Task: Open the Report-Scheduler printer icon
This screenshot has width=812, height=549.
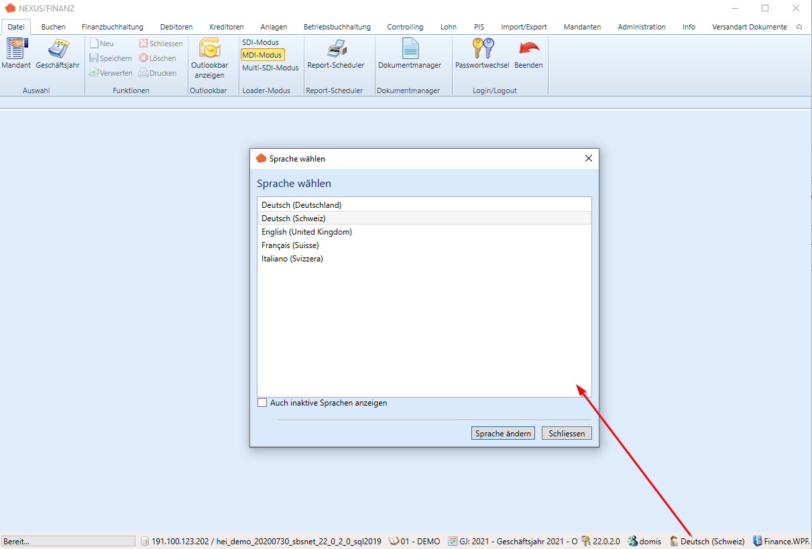Action: [336, 50]
